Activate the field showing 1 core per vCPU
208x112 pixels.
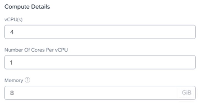(100, 62)
